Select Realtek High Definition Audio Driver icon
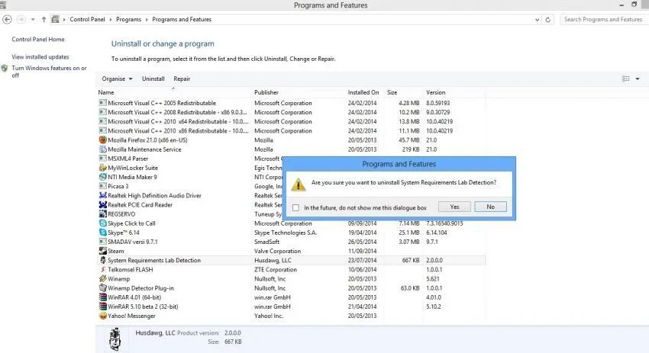Viewport: 649px width, 353px height. [x=102, y=195]
